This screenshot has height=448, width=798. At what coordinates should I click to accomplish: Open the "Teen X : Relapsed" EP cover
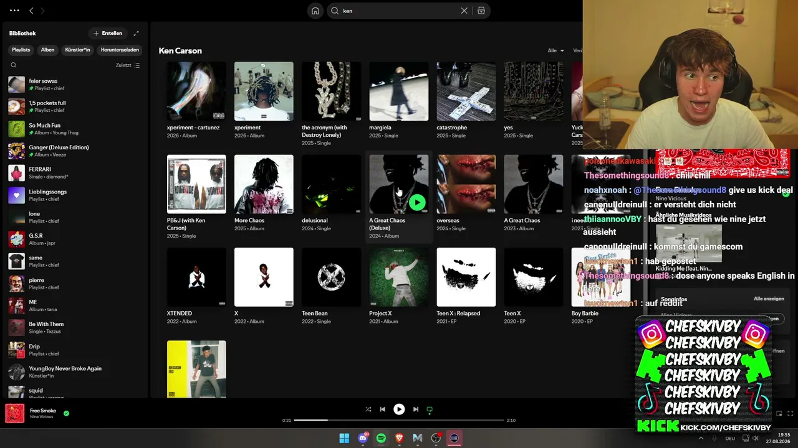pyautogui.click(x=466, y=277)
